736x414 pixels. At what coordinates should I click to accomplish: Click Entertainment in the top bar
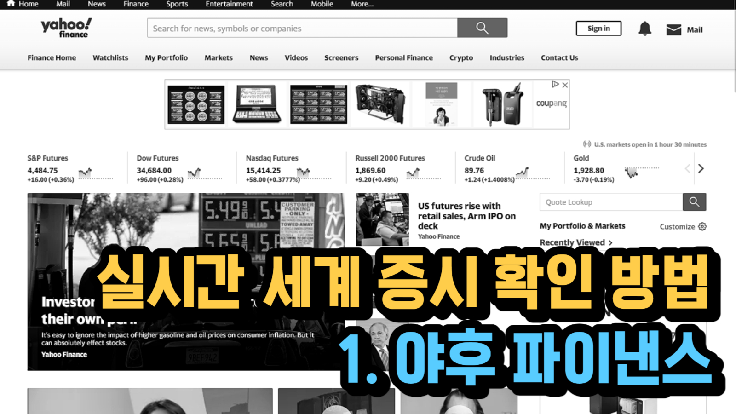point(229,4)
